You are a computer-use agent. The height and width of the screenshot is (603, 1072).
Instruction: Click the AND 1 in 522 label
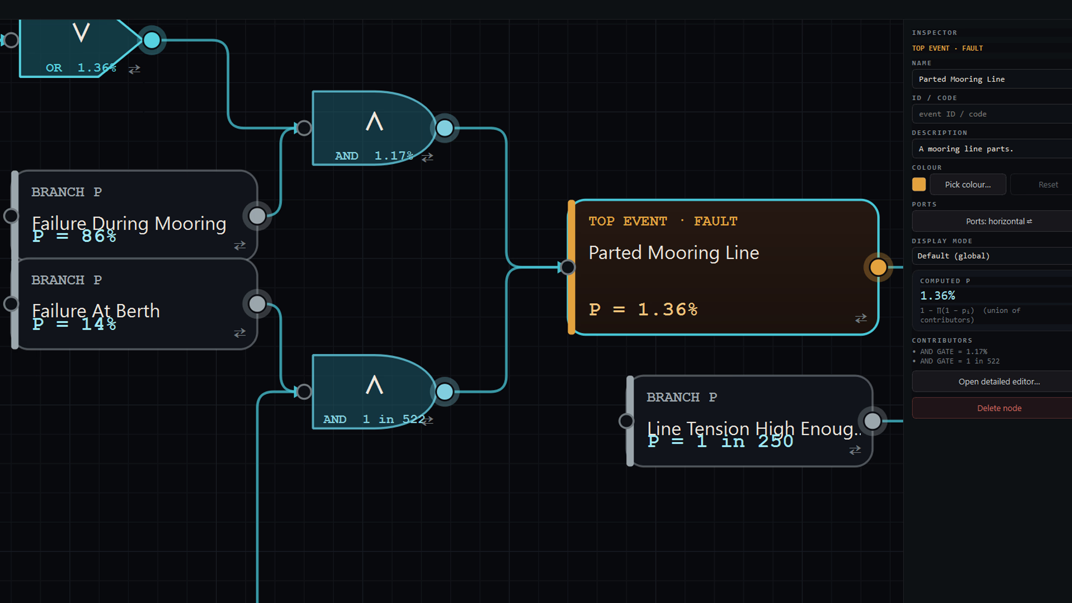374,419
